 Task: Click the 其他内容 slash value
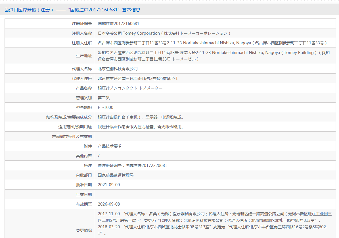(99, 156)
